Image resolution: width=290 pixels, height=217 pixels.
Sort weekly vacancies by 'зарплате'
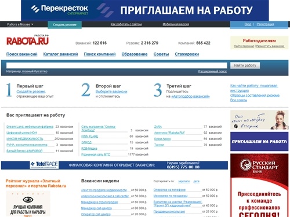184,181
